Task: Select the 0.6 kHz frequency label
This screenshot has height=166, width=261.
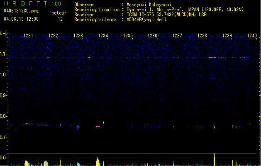Action: pos(4,158)
